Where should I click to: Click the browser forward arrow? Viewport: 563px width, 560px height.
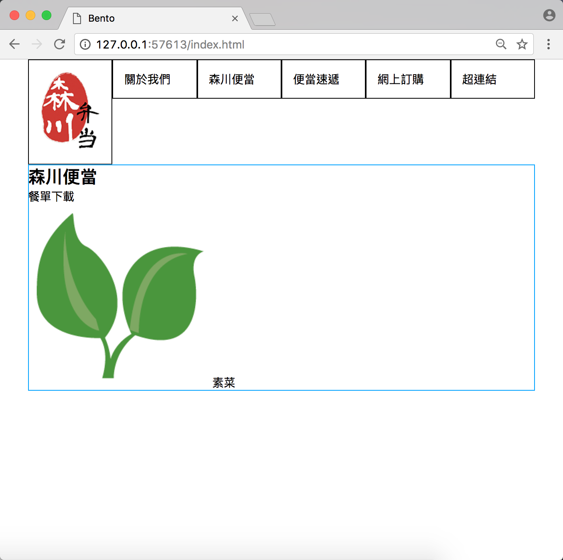(x=37, y=44)
